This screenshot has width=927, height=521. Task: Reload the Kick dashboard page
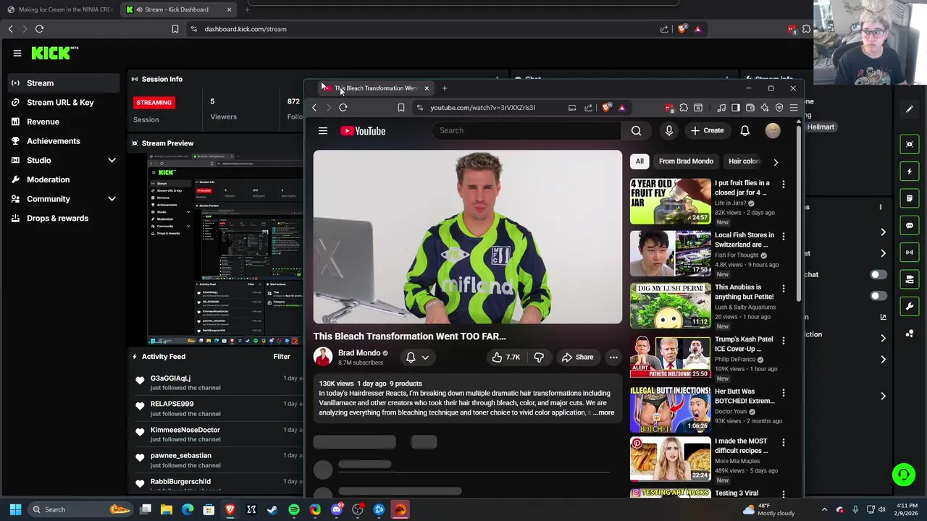coord(40,29)
